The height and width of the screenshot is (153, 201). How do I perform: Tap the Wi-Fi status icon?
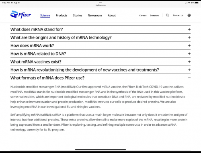189,3
